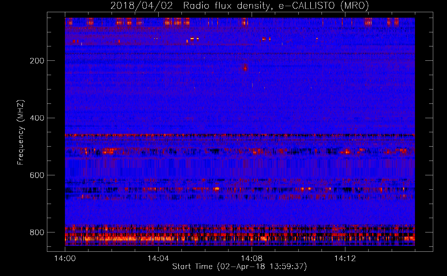This screenshot has height=276, width=447.
Task: Click the 14:08 time tick label
Action: coord(252,258)
